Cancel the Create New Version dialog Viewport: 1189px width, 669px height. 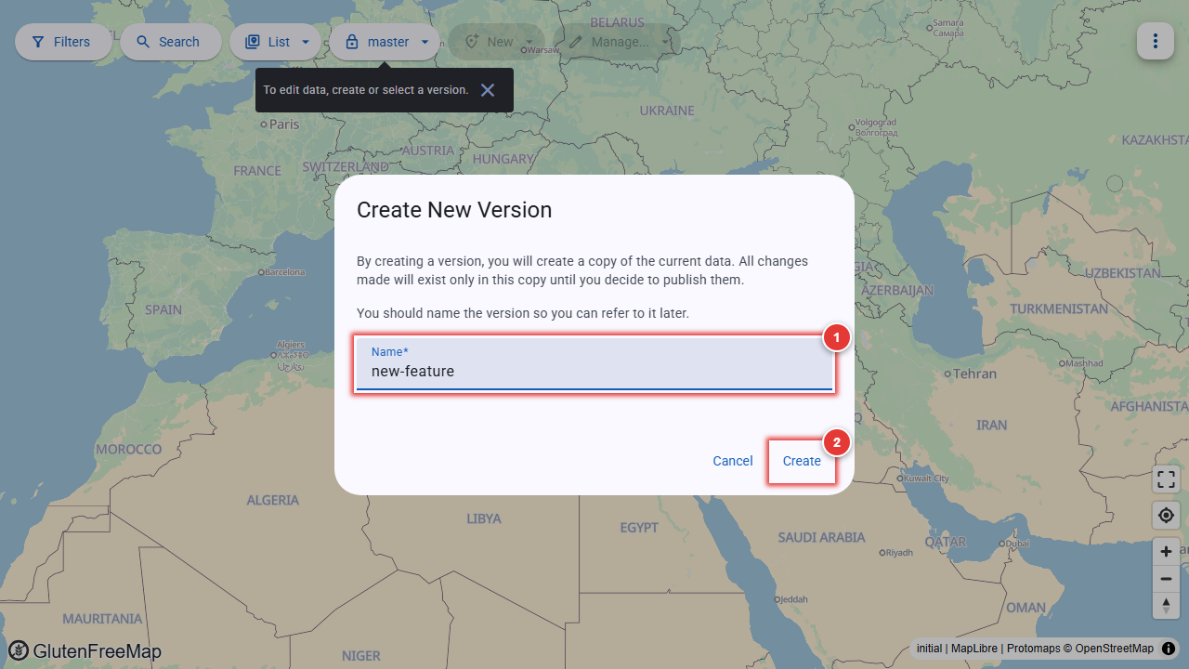click(x=733, y=461)
